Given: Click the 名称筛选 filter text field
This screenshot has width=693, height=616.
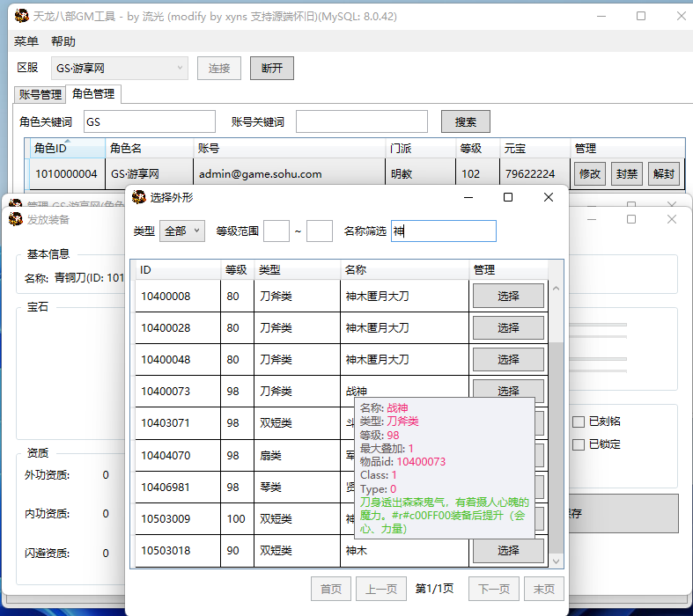Looking at the screenshot, I should (444, 231).
